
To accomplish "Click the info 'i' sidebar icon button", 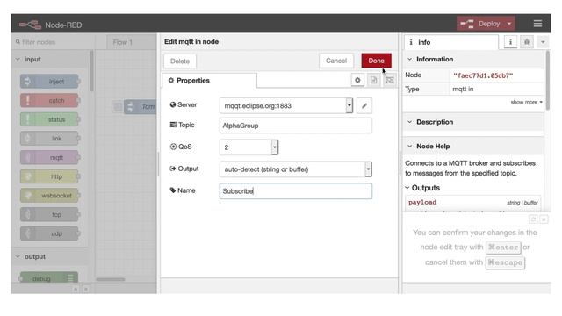I will click(x=510, y=42).
